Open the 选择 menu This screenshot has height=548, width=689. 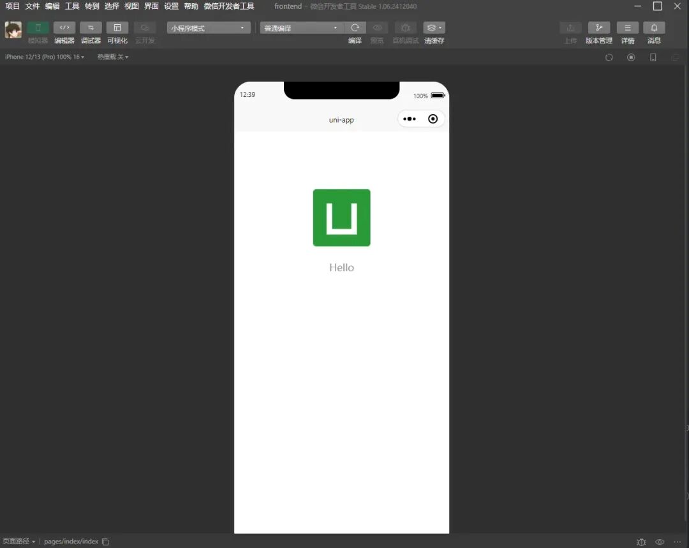[112, 6]
